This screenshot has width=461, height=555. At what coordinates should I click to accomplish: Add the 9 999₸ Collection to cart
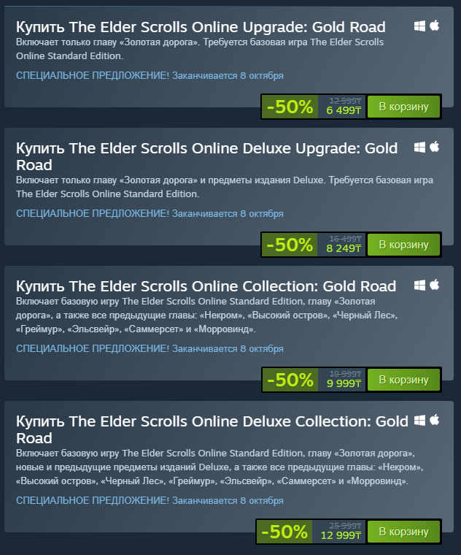click(x=403, y=380)
